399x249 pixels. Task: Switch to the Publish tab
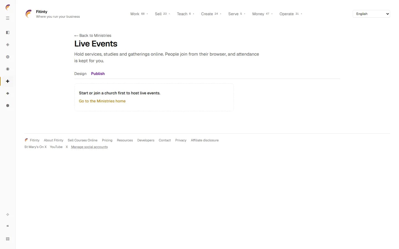coord(98,74)
